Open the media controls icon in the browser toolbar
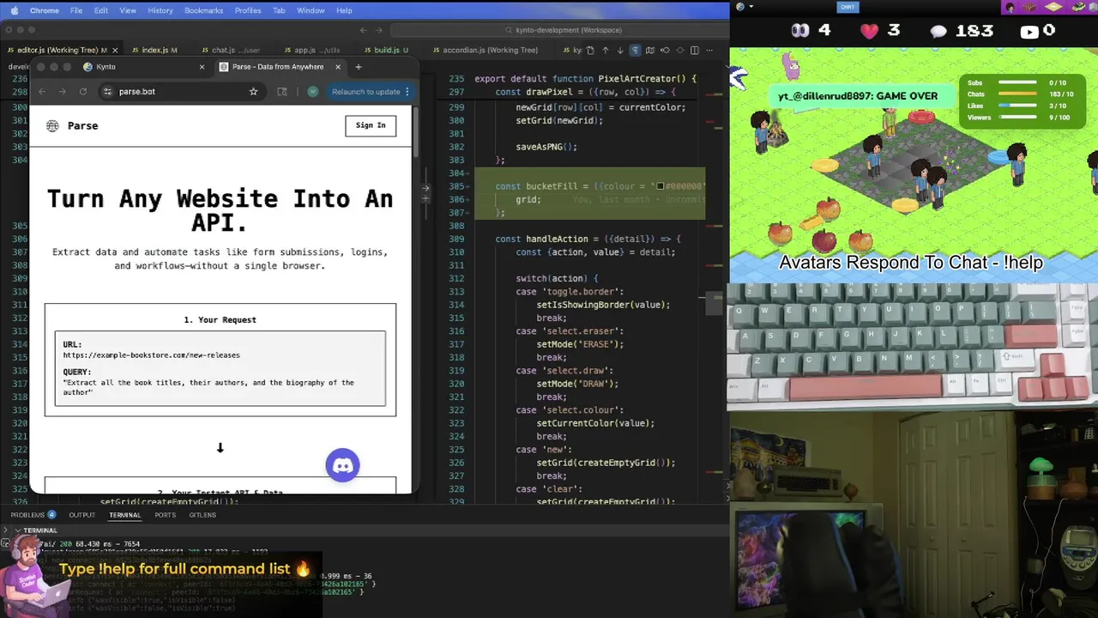Screen dimensions: 1098x618 click(x=282, y=92)
